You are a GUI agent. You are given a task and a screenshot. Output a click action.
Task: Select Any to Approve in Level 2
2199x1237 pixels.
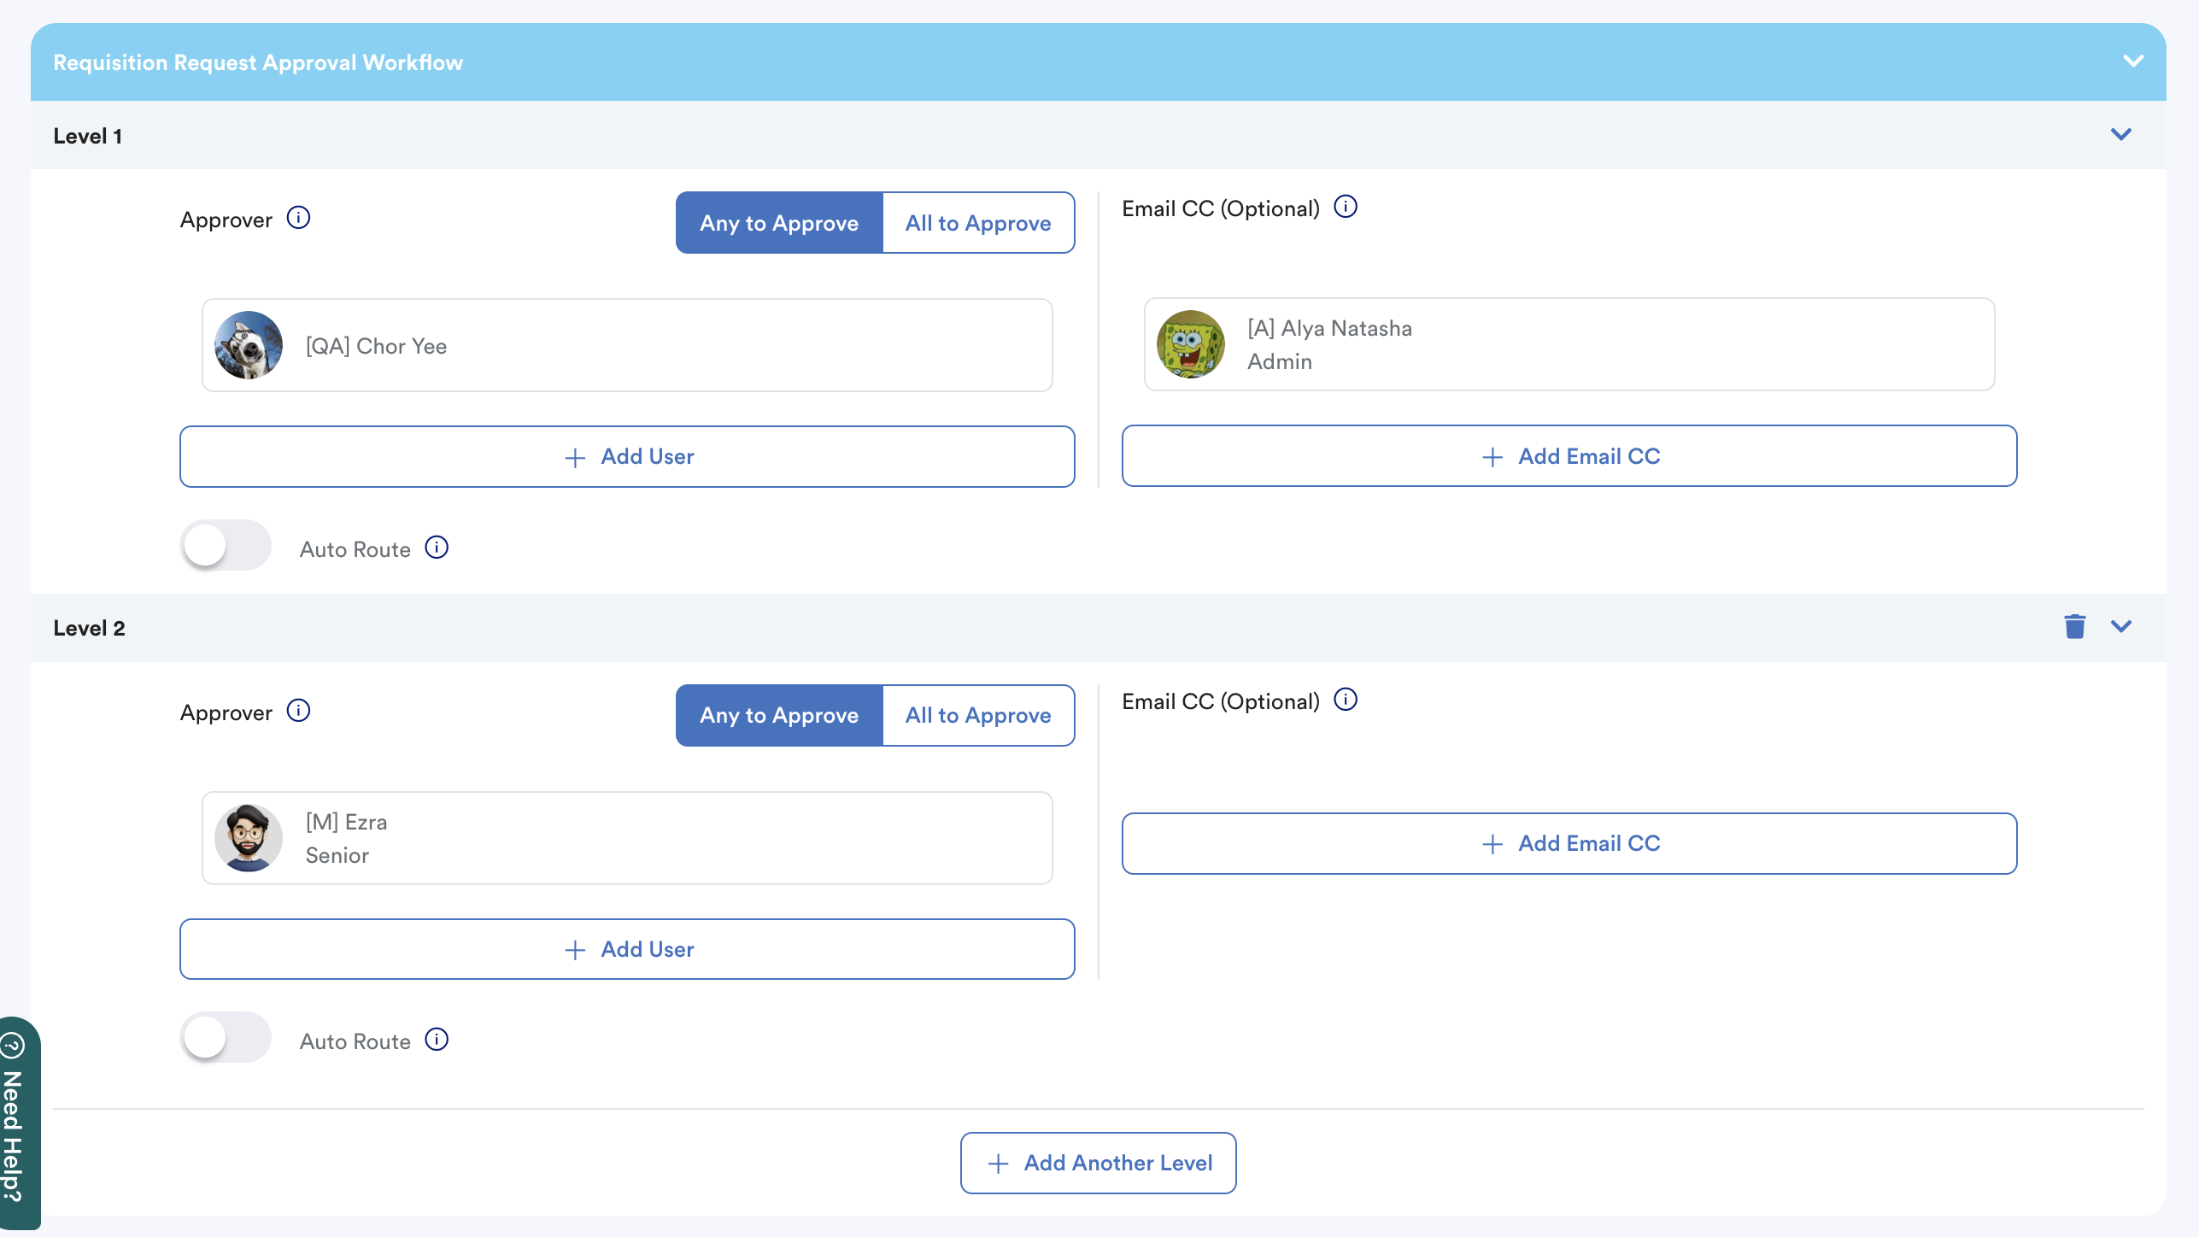[779, 716]
